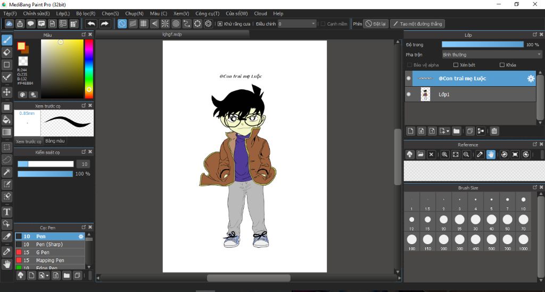
Task: Pick brush size 30 preset
Action: (475, 221)
